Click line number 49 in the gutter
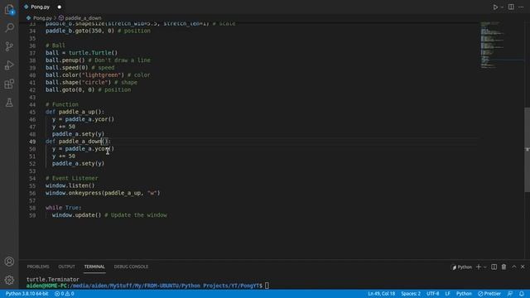This screenshot has width=530, height=298. pyautogui.click(x=32, y=142)
